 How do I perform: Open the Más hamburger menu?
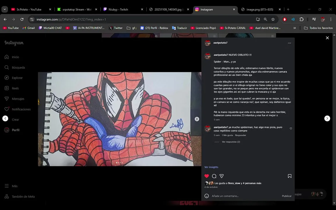(x=11, y=186)
